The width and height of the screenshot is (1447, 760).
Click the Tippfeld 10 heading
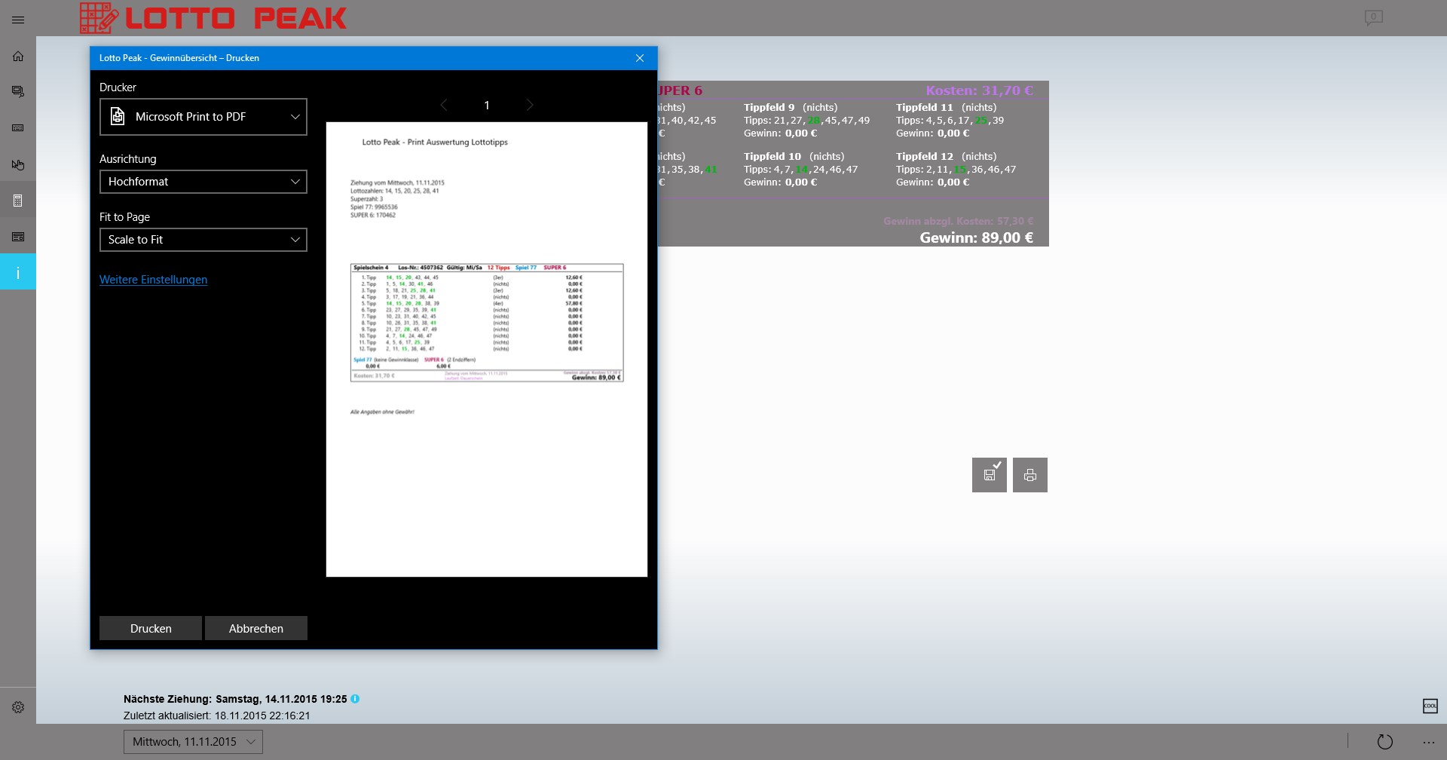pos(772,156)
